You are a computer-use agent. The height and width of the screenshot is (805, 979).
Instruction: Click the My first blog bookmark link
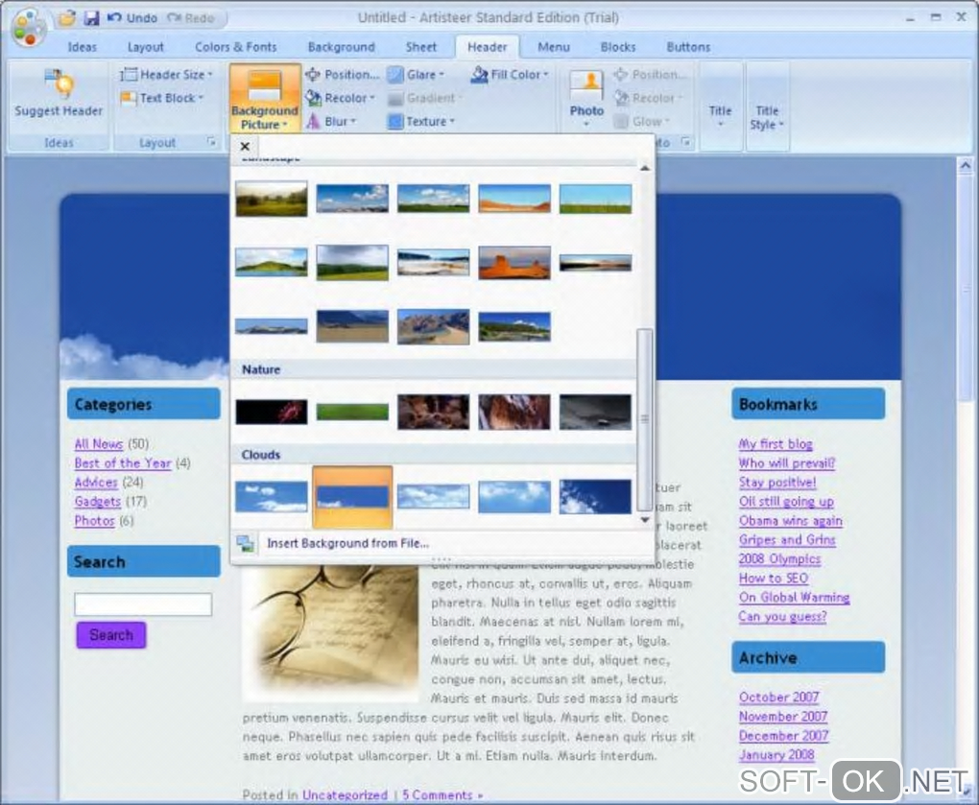click(x=776, y=443)
